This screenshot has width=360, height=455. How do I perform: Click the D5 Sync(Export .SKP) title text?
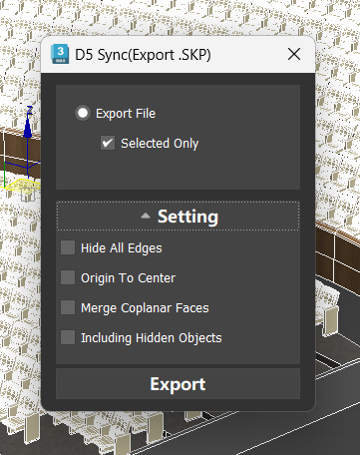click(143, 55)
